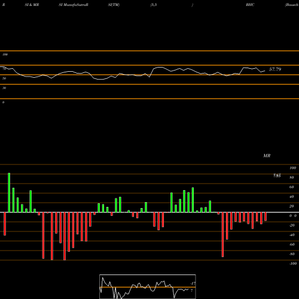Click the SI(TM) header text

(114, 5)
